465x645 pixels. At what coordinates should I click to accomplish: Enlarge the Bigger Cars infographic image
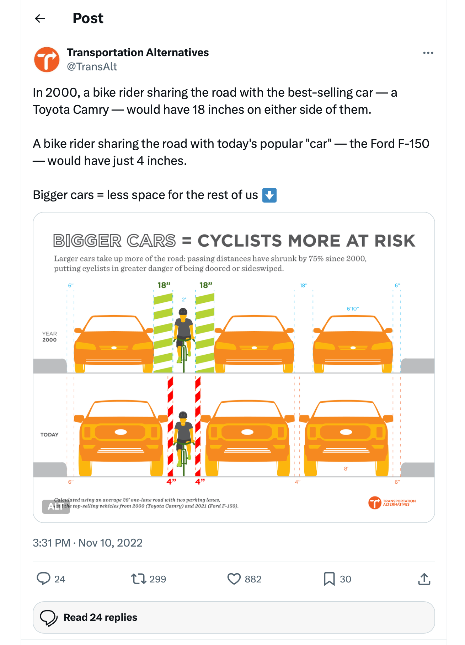[234, 367]
